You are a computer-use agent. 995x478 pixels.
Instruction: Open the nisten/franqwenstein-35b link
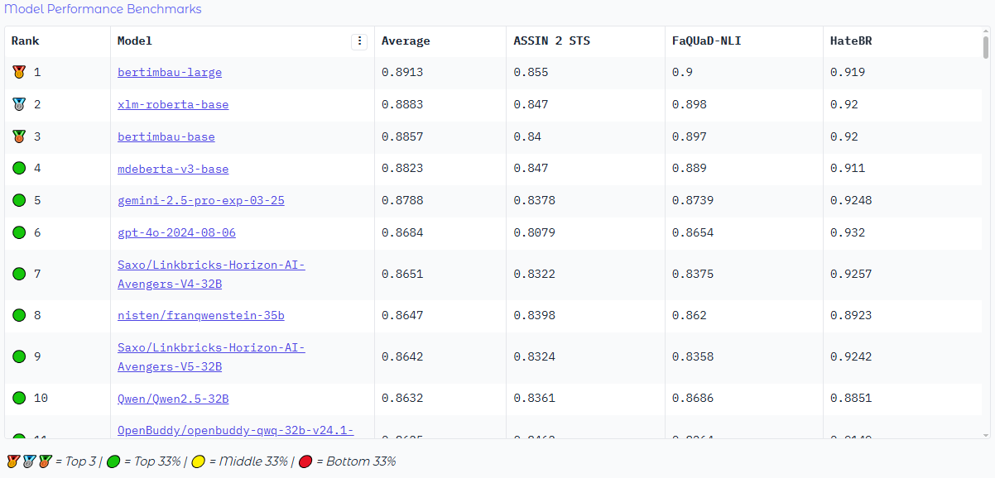[201, 315]
